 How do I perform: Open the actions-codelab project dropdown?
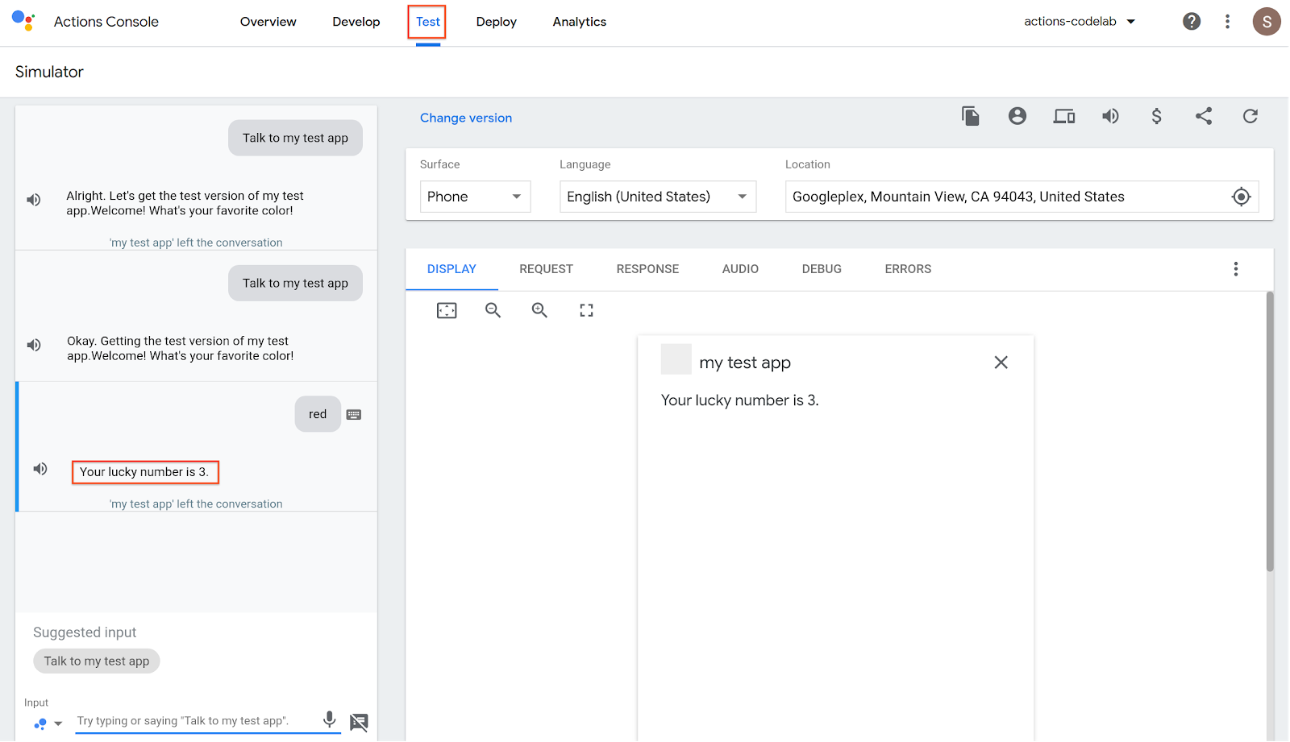pyautogui.click(x=1080, y=22)
